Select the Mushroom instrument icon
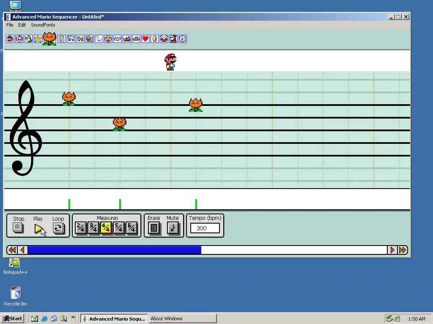This screenshot has height=324, width=433. (19, 39)
